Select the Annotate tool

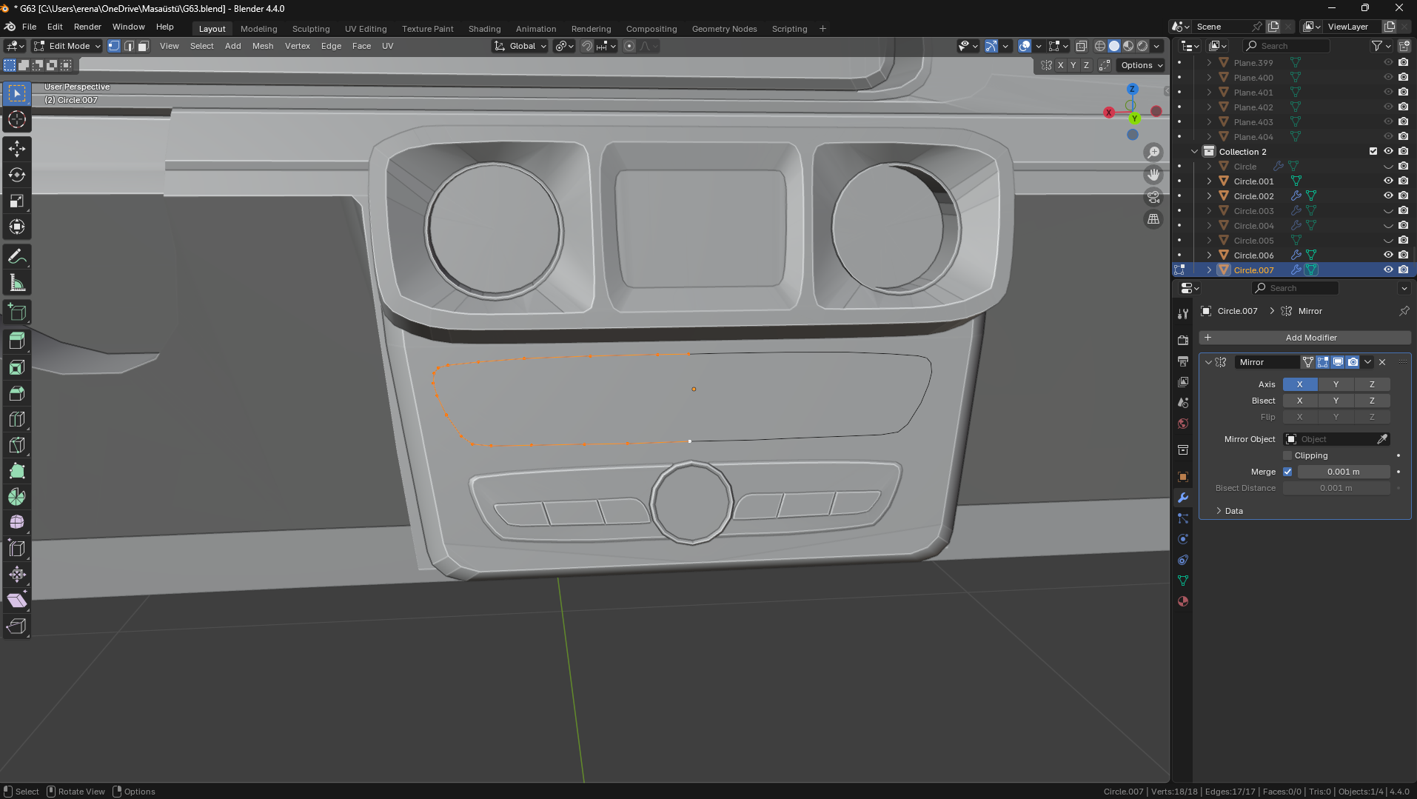[x=17, y=257]
